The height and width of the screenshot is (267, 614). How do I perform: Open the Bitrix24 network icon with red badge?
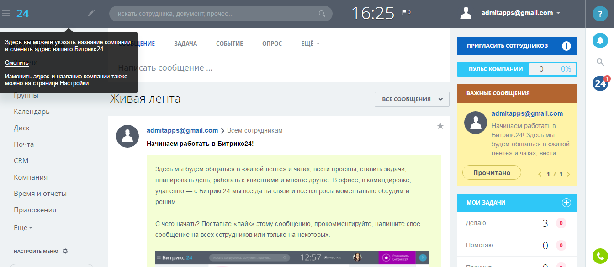pyautogui.click(x=600, y=83)
